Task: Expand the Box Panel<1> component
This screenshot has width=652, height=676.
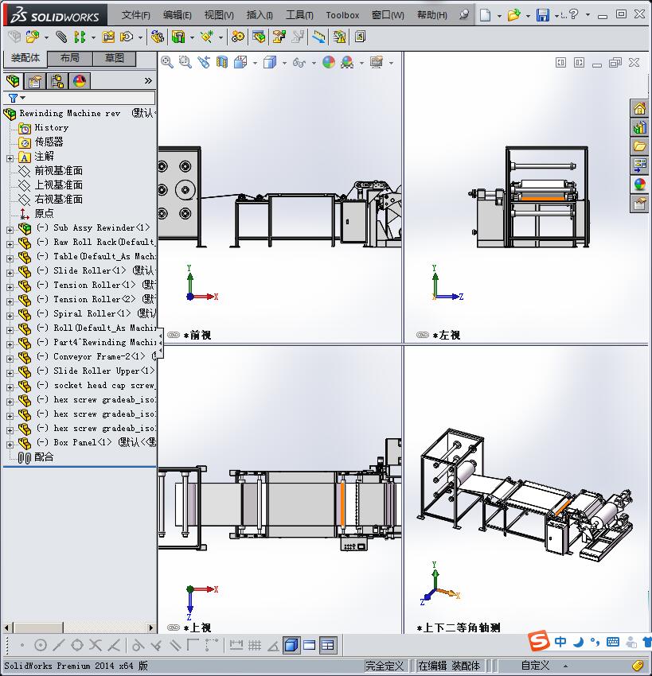Action: [10, 445]
